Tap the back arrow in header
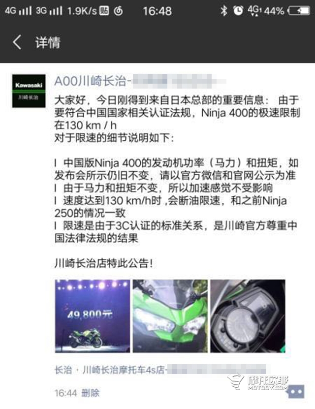Viewport: 315px width, 409px height. click(17, 42)
